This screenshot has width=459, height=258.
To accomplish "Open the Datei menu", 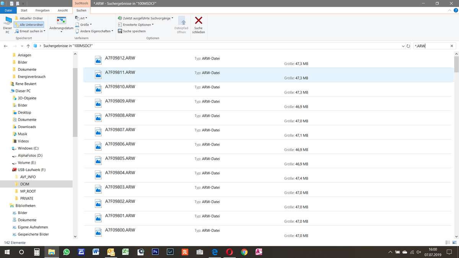I will 8,10.
